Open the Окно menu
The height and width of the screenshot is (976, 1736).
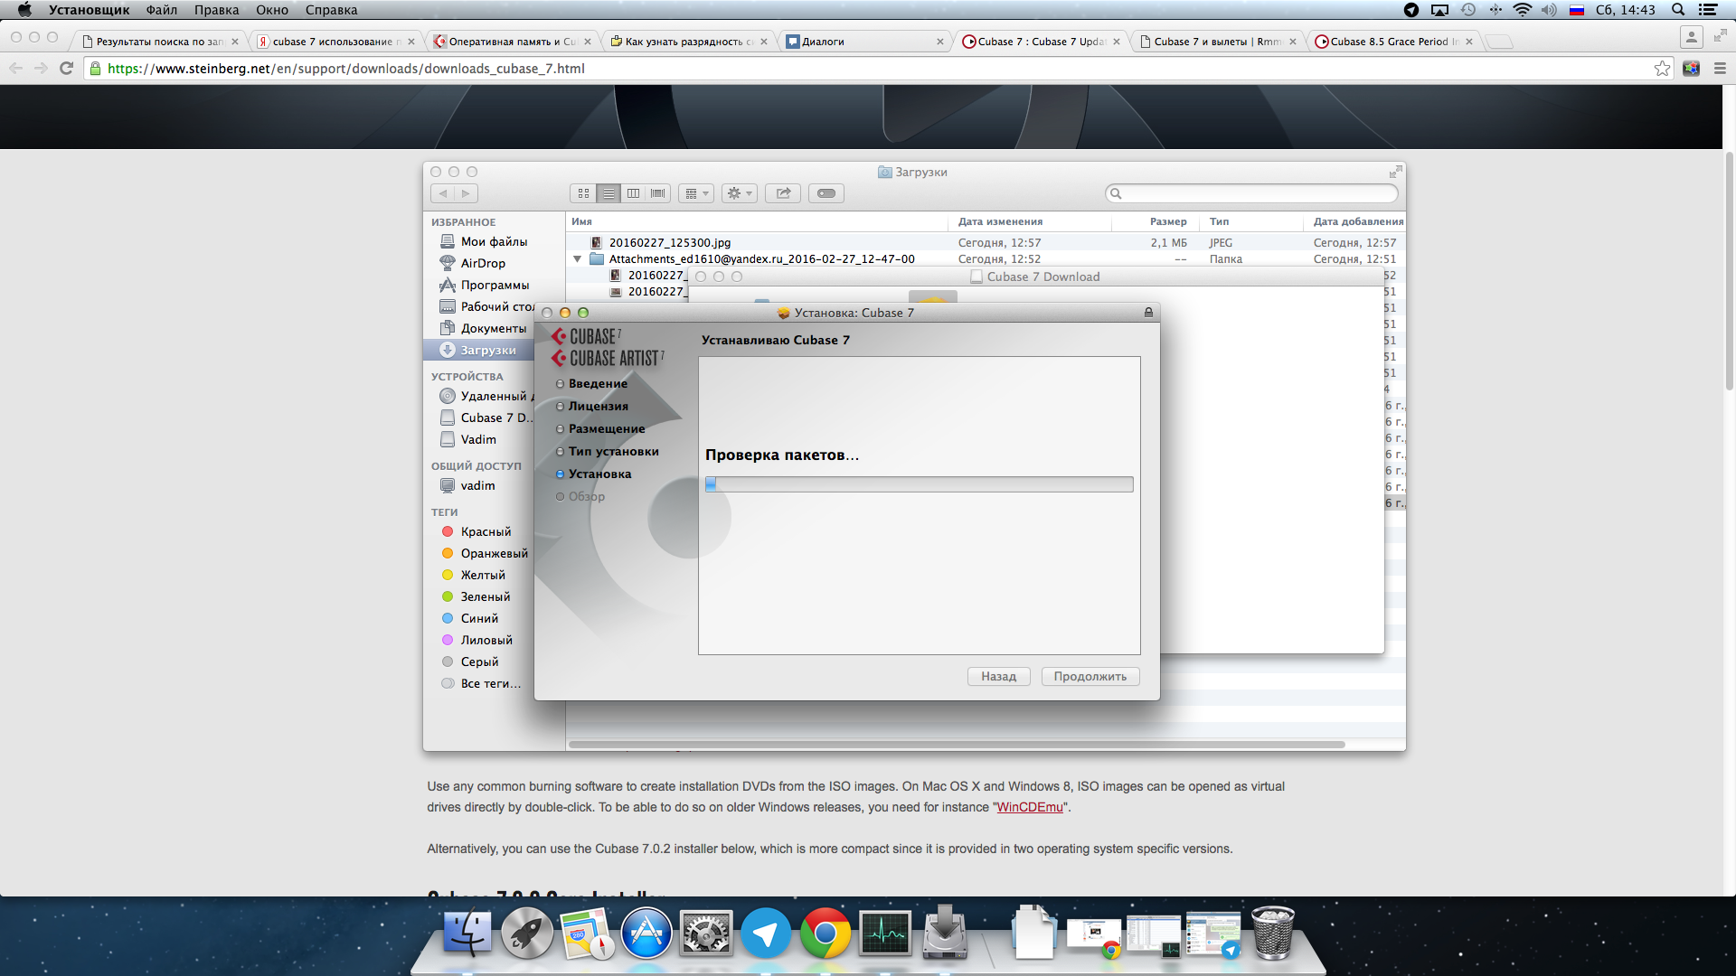point(271,10)
